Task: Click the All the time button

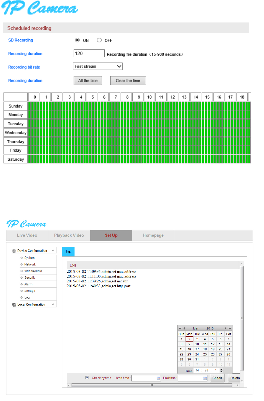Action: pyautogui.click(x=88, y=81)
